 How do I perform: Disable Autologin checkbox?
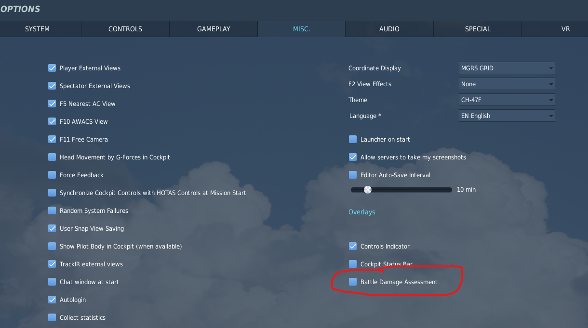click(x=52, y=300)
